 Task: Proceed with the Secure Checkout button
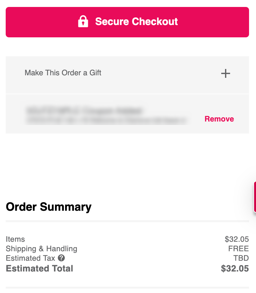127,22
